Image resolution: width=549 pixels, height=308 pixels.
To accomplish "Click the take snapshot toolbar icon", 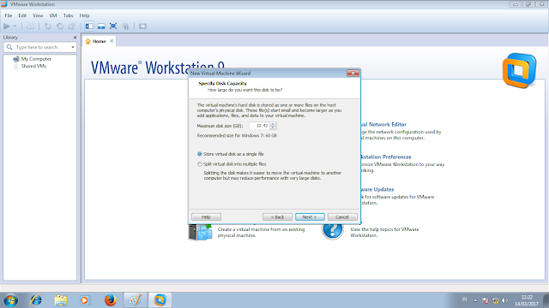I will pyautogui.click(x=48, y=27).
